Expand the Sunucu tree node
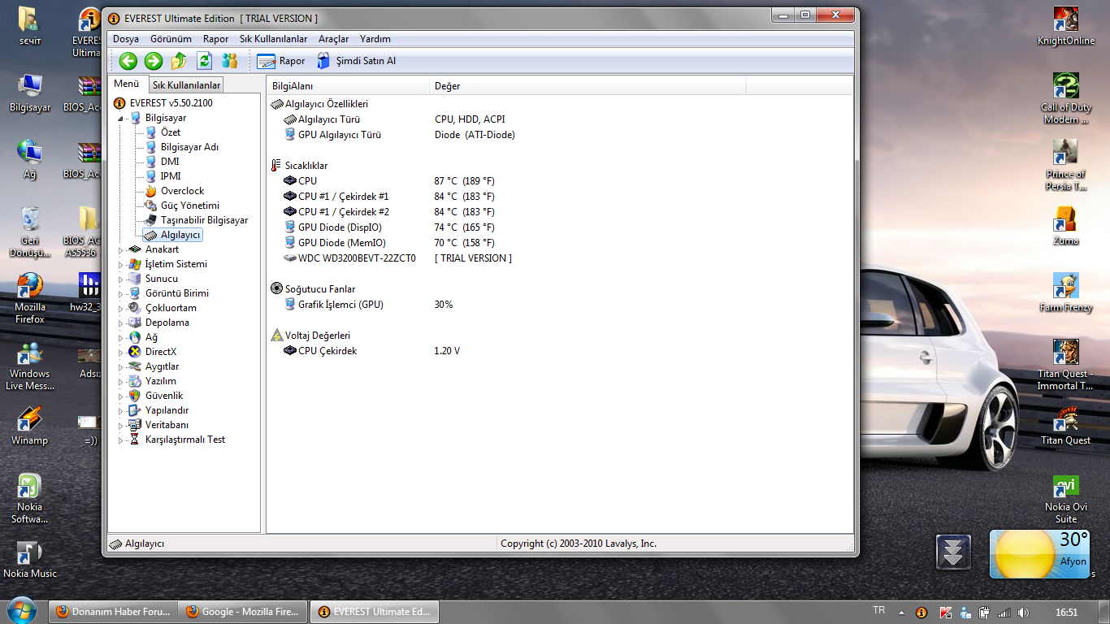Screen dimensions: 1110x624 point(121,279)
